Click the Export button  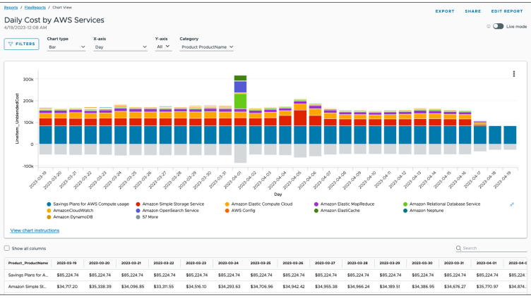tap(445, 11)
